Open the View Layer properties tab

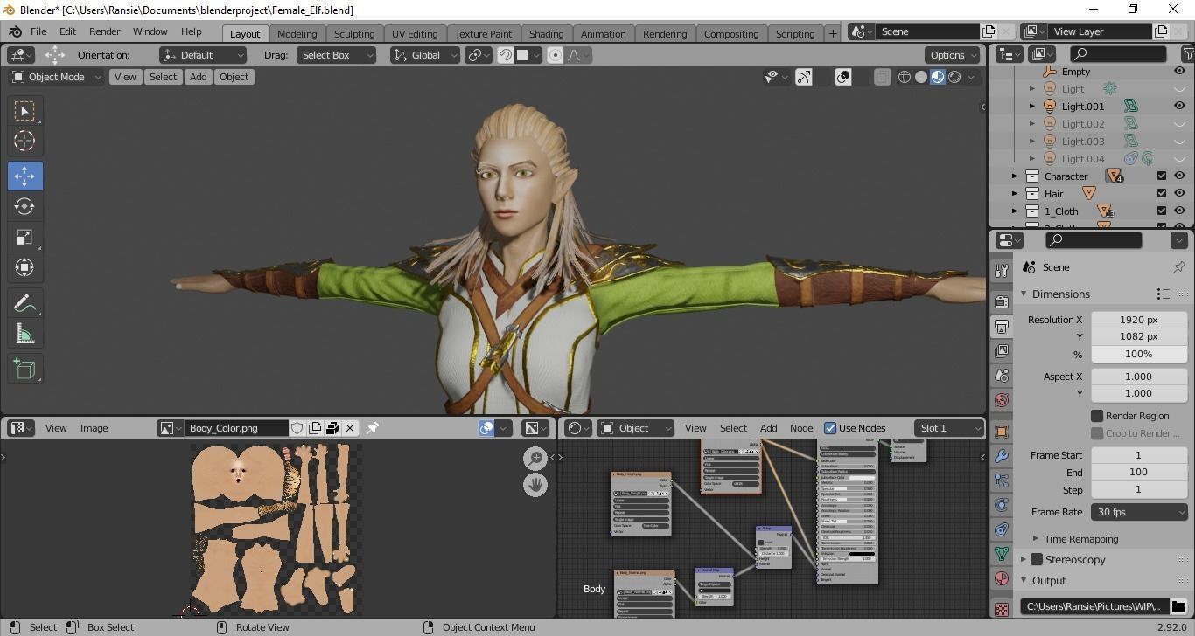(x=1002, y=351)
